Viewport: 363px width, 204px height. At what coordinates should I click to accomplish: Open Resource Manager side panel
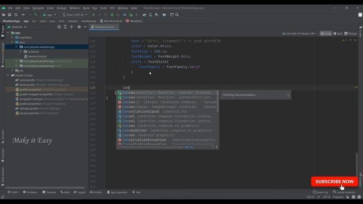pos(2,55)
